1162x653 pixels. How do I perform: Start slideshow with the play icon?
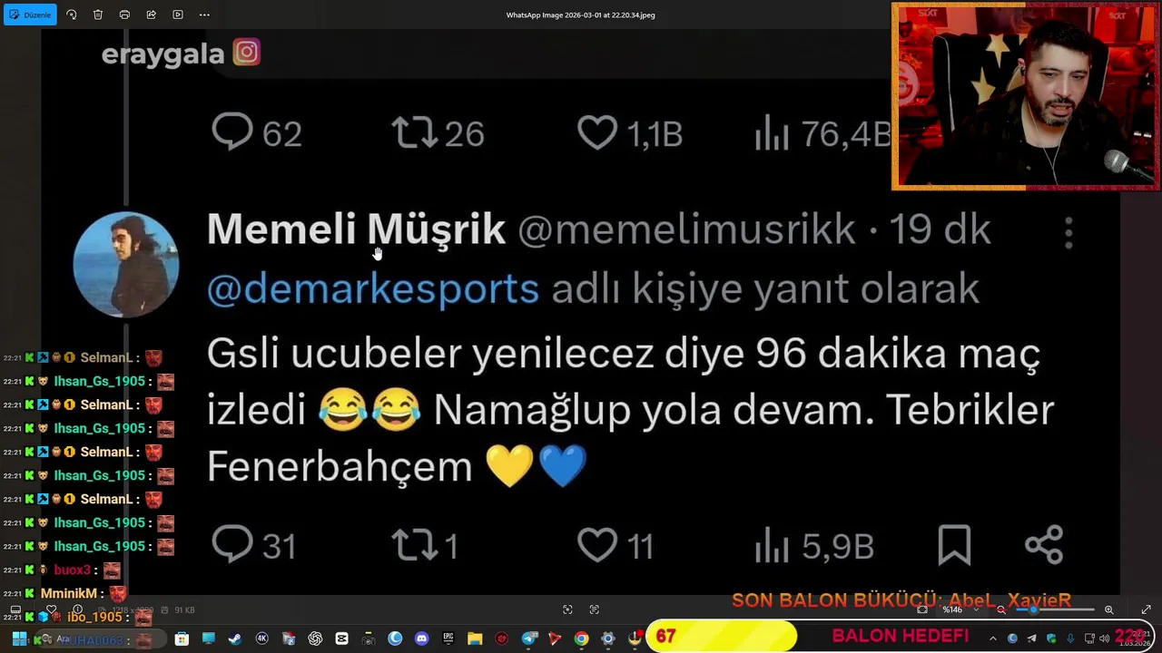[x=178, y=15]
